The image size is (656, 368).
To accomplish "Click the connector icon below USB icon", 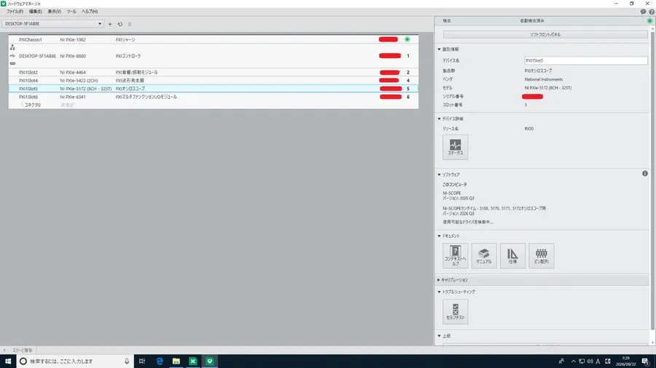I will tap(12, 63).
